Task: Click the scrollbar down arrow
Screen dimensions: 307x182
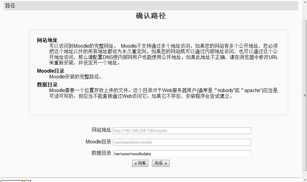Action: [x=305, y=179]
